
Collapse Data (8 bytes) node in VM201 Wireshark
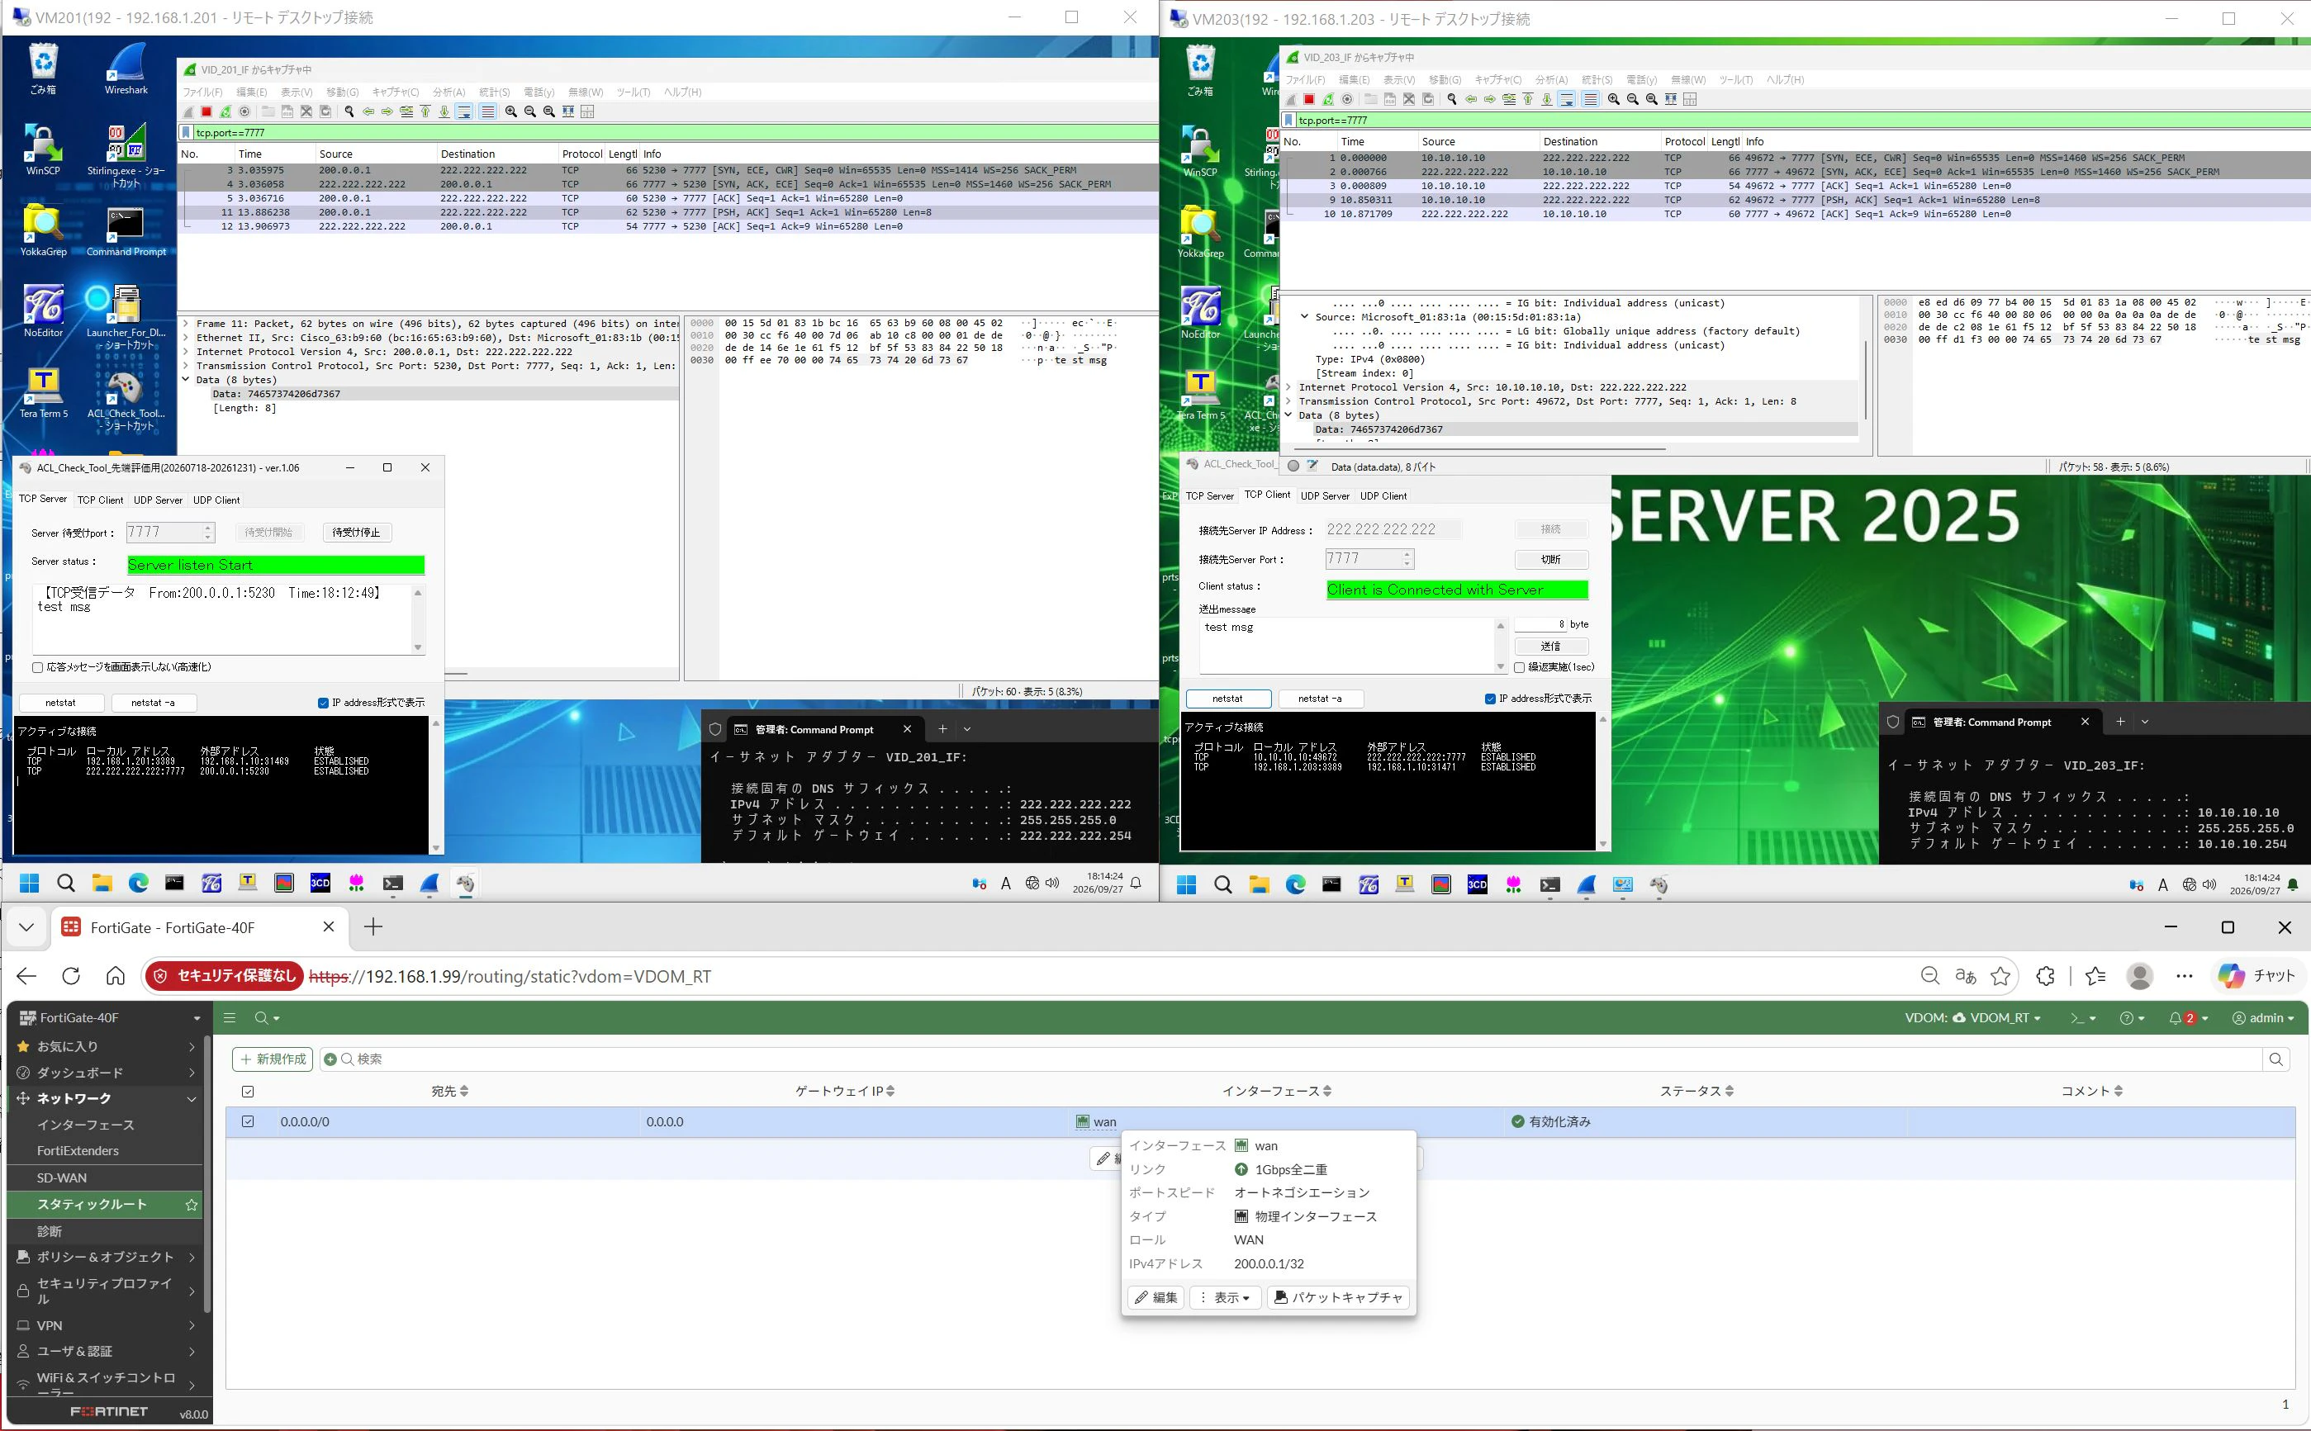pyautogui.click(x=186, y=380)
